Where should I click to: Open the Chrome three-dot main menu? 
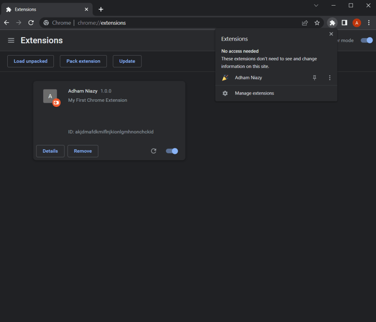click(x=369, y=23)
